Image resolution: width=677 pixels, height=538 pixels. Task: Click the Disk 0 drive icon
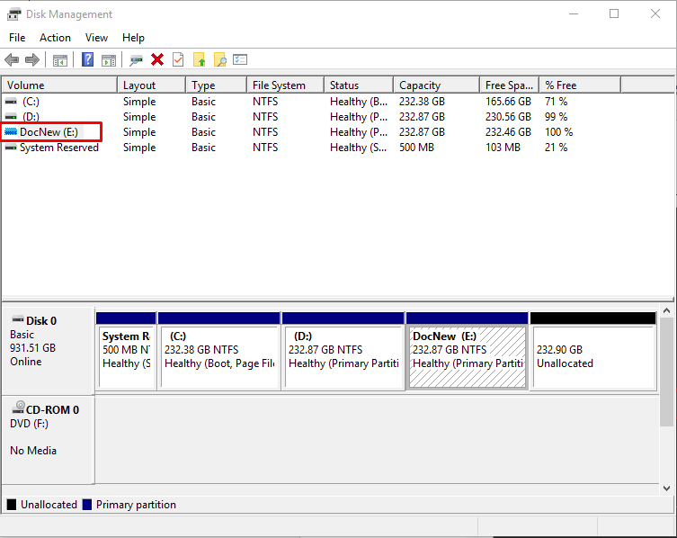[x=18, y=319]
